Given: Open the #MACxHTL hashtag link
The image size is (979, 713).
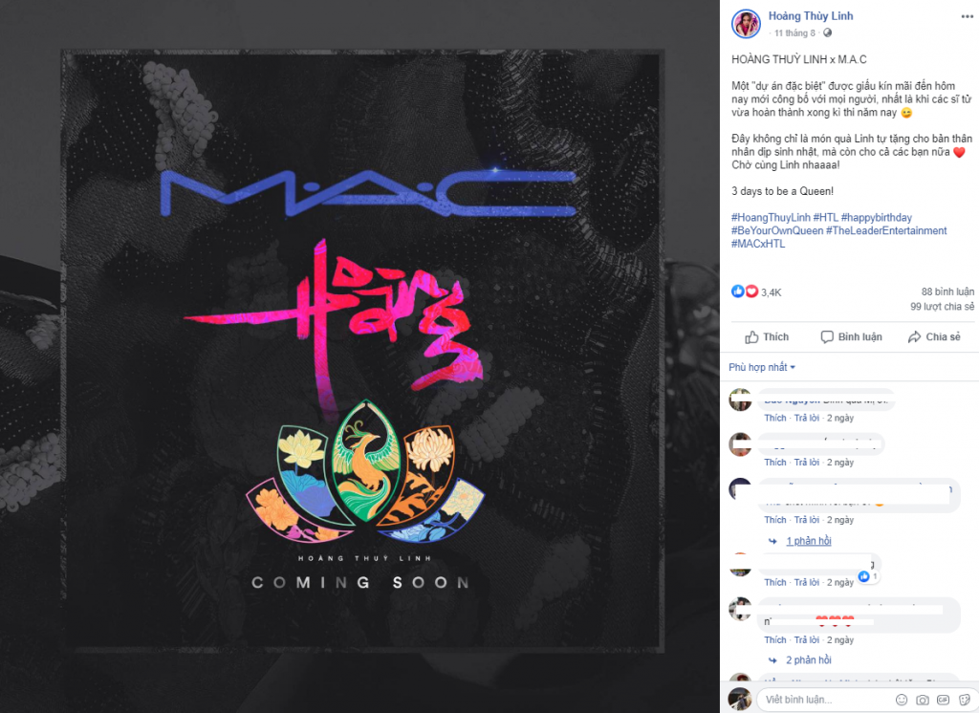Looking at the screenshot, I should pyautogui.click(x=758, y=244).
